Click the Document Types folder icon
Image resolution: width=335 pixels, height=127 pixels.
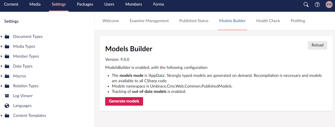[x=7, y=37]
